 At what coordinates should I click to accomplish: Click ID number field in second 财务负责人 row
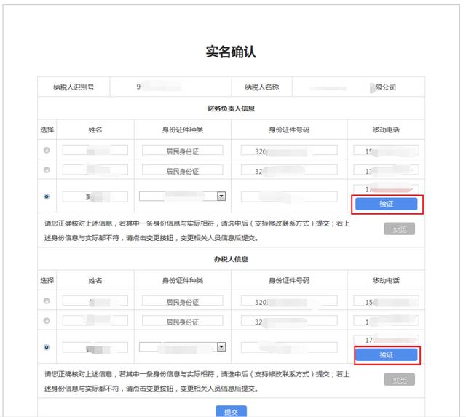289,170
